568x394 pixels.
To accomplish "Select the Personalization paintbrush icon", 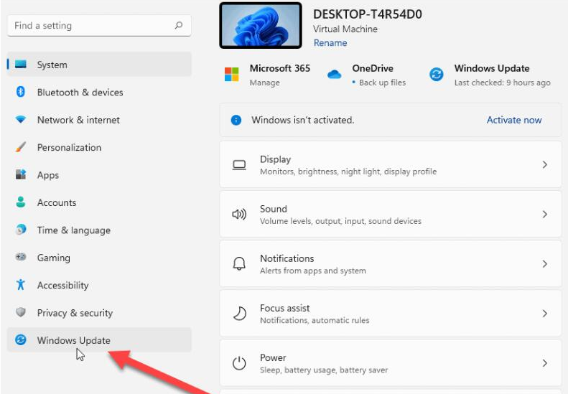I will point(21,147).
